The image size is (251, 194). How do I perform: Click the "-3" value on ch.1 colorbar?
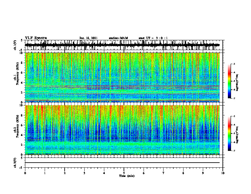234,64
